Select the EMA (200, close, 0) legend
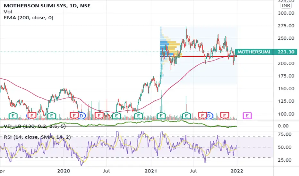The image size is (299, 176). pos(29,18)
